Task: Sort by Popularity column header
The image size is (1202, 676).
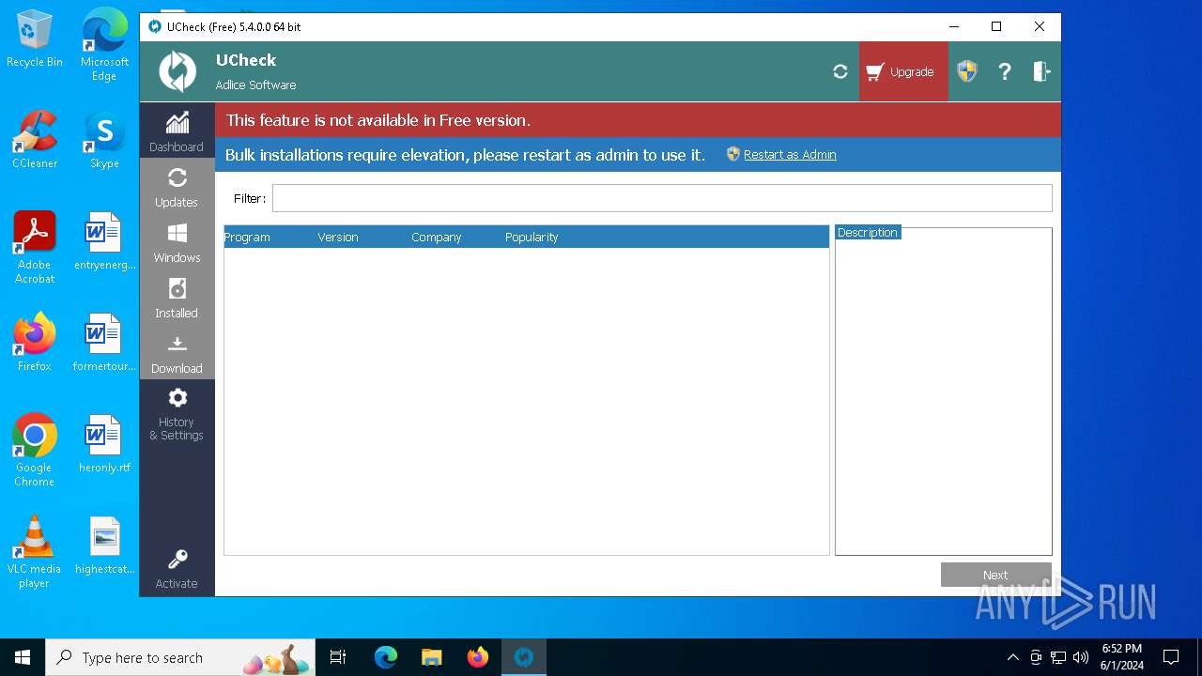Action: coord(532,238)
